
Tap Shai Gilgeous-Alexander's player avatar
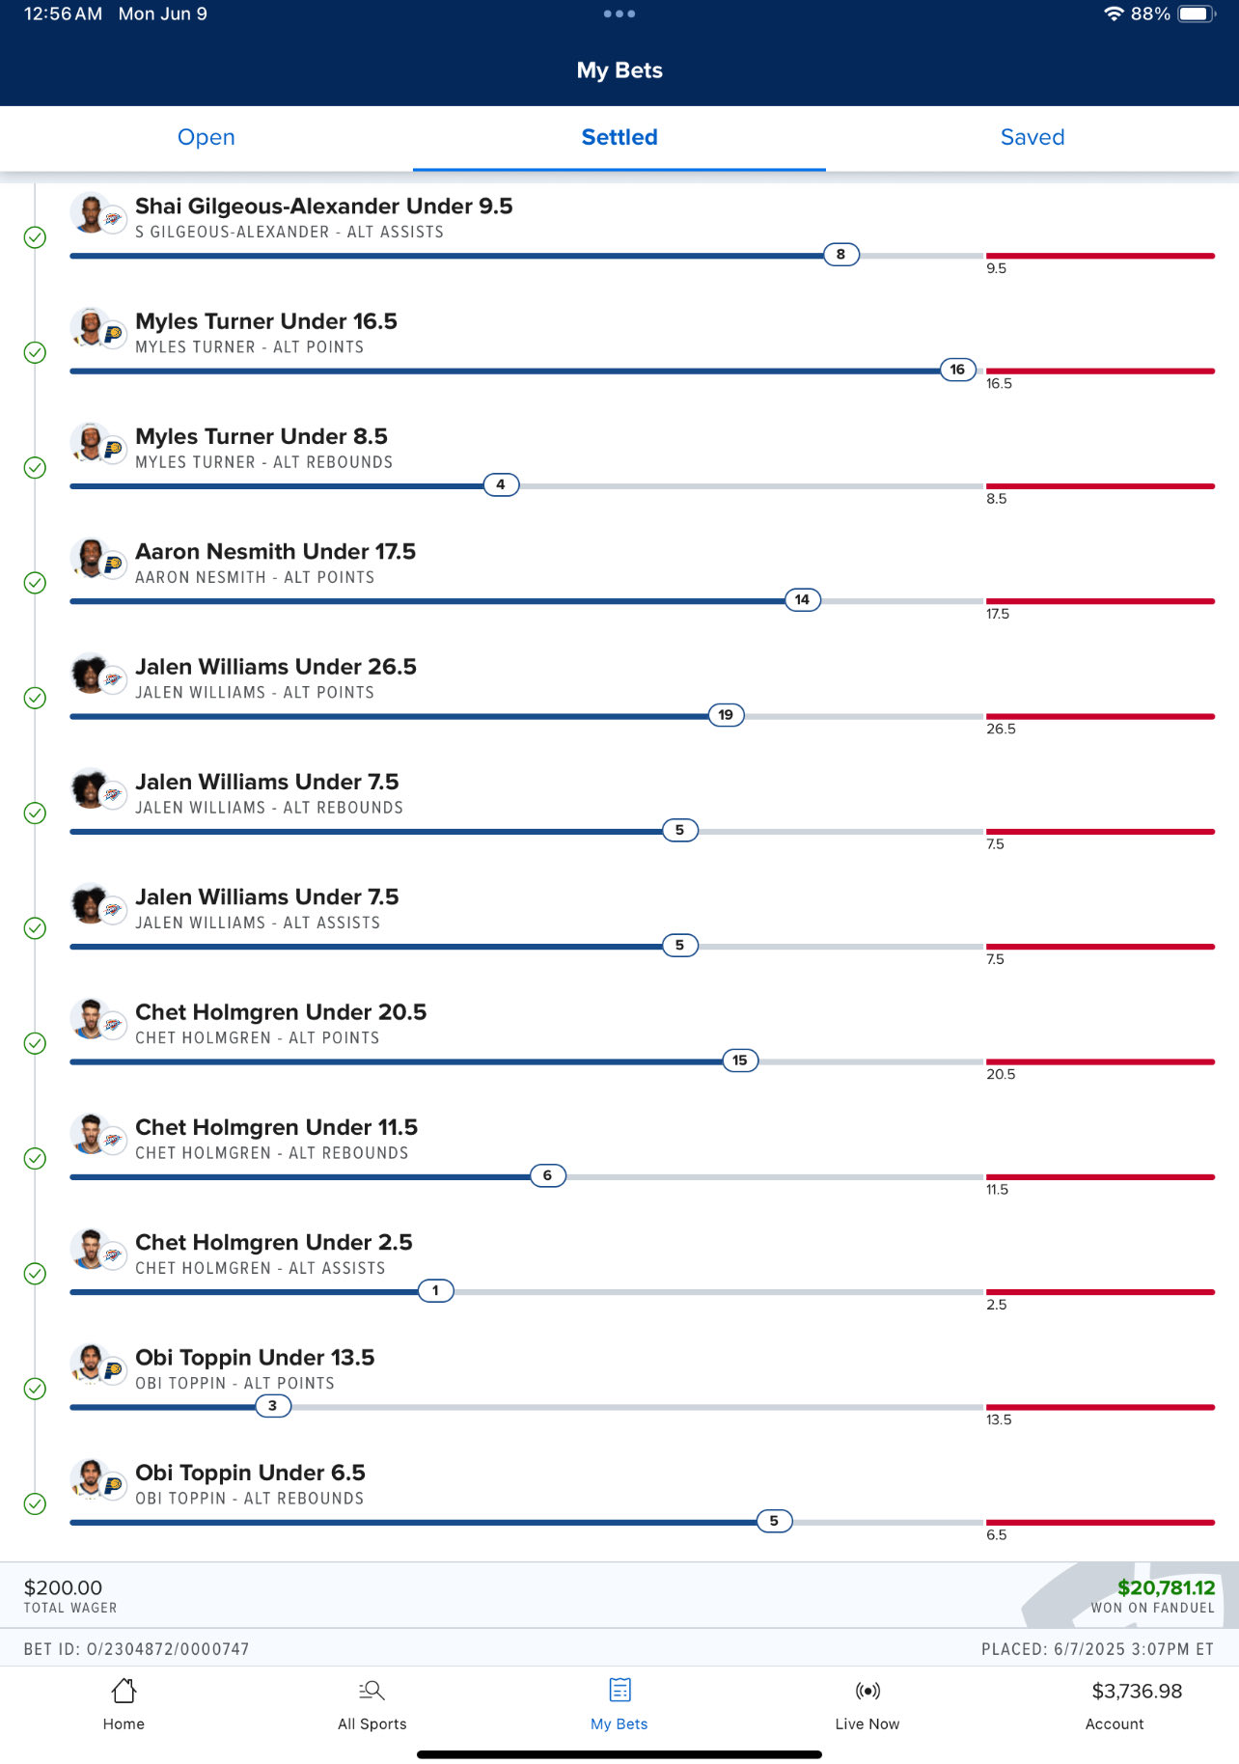click(x=91, y=212)
